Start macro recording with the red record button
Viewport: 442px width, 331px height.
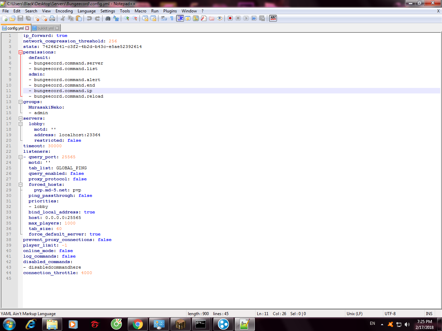point(230,18)
